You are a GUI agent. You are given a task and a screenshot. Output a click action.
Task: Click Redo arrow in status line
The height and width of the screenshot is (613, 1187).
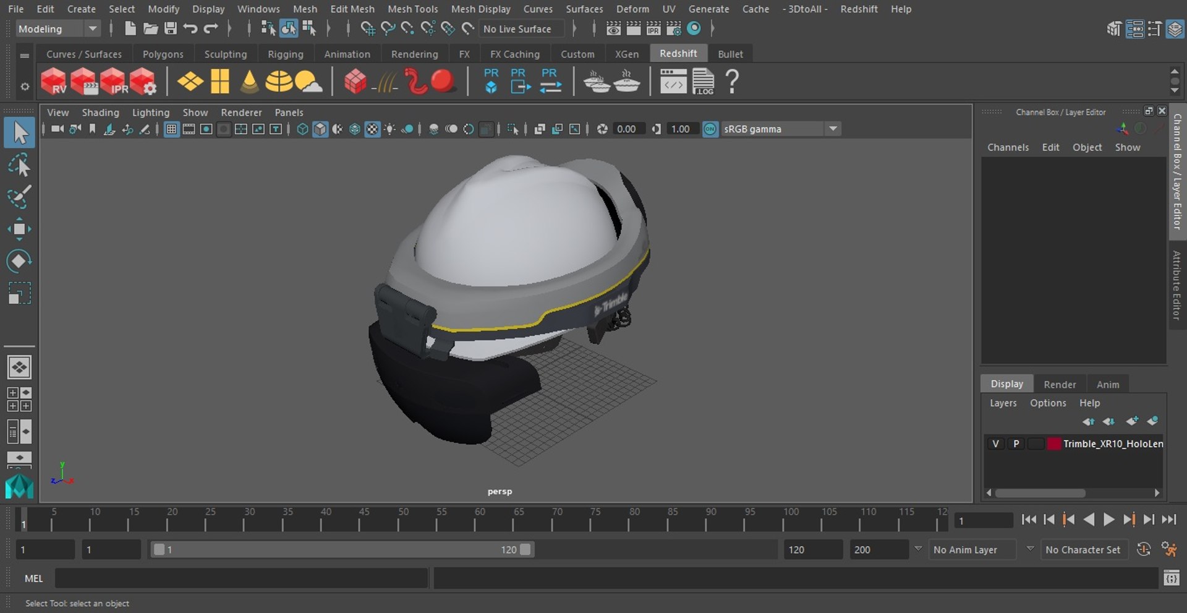click(x=211, y=28)
